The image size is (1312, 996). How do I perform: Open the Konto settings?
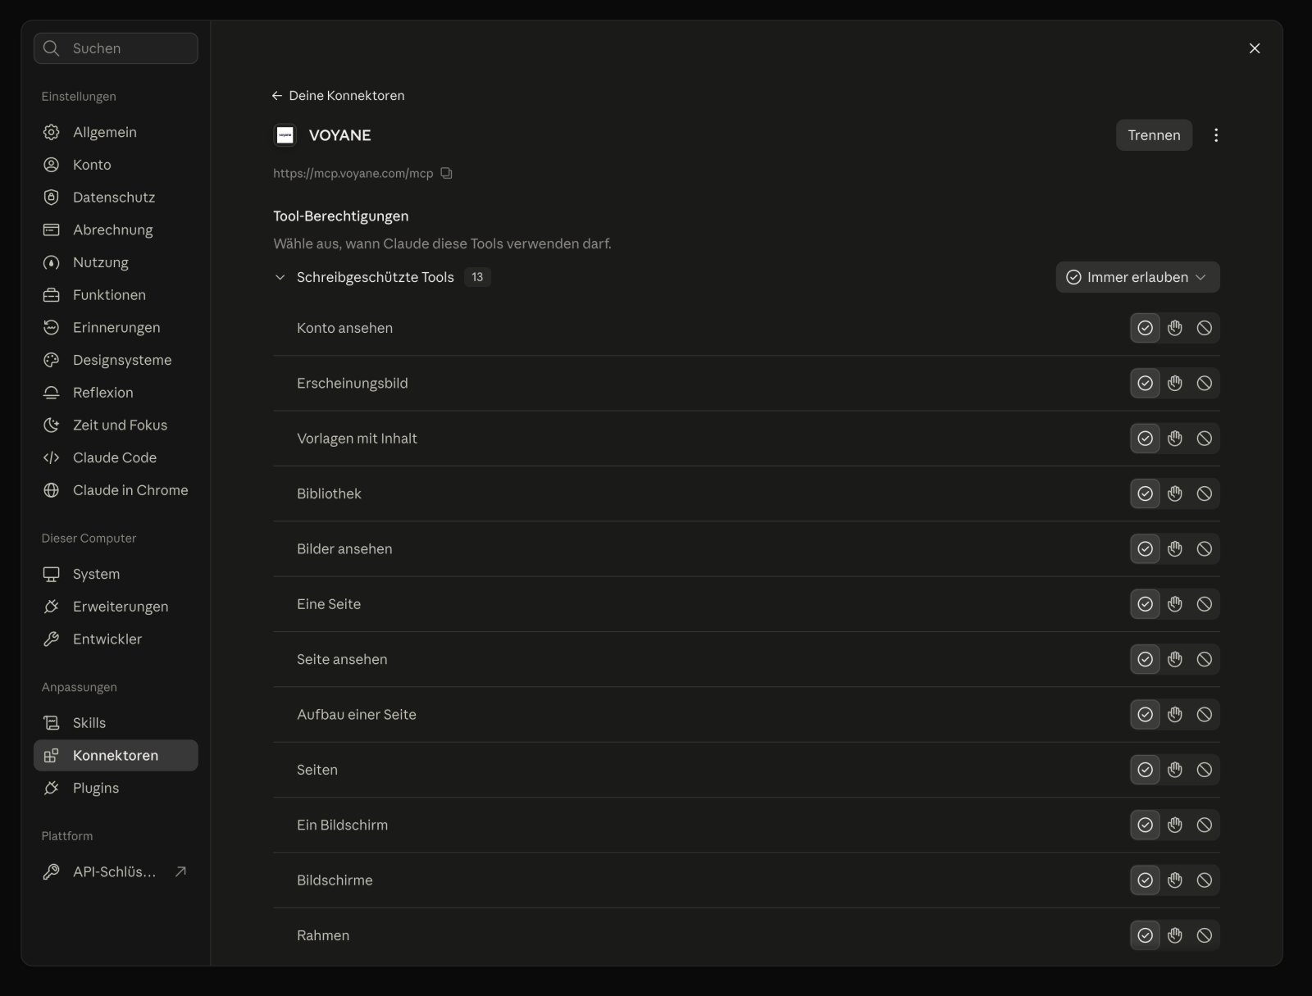pos(116,165)
